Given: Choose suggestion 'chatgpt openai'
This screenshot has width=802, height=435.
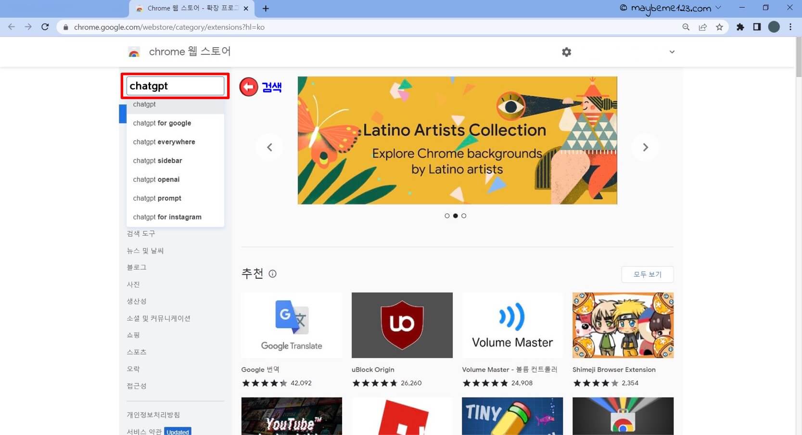Looking at the screenshot, I should pyautogui.click(x=175, y=179).
